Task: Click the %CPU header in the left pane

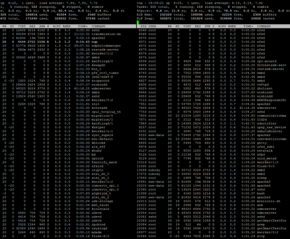Action: (x=57, y=26)
